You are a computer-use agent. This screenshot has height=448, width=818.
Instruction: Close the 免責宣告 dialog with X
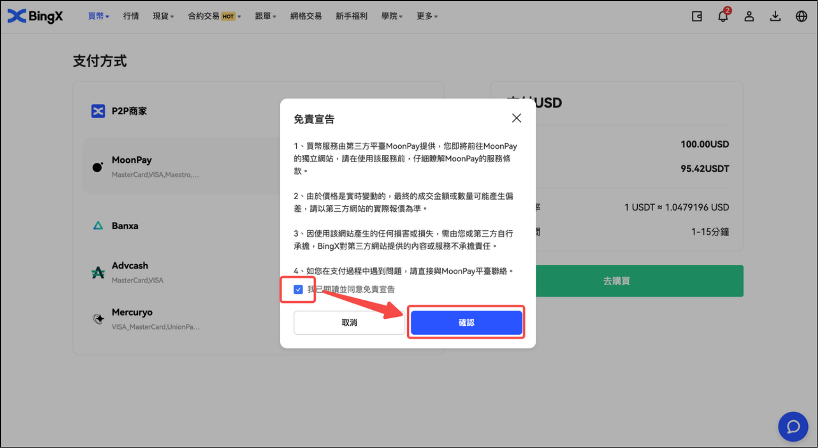tap(517, 118)
